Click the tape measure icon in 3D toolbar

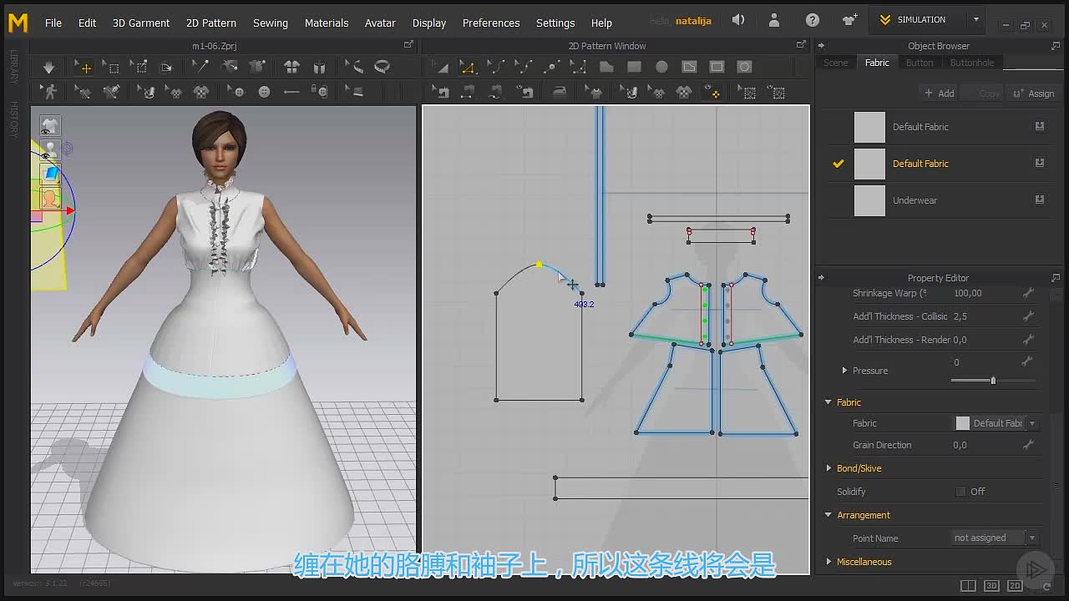(382, 67)
